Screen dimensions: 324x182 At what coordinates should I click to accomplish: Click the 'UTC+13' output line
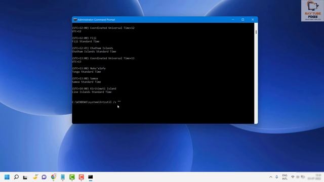pos(76,62)
